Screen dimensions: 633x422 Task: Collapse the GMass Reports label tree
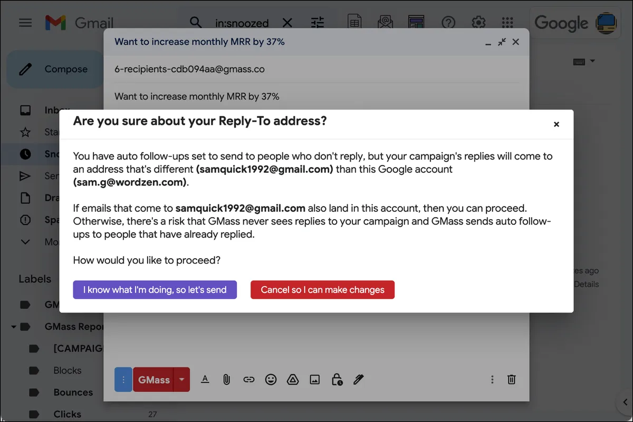click(13, 327)
